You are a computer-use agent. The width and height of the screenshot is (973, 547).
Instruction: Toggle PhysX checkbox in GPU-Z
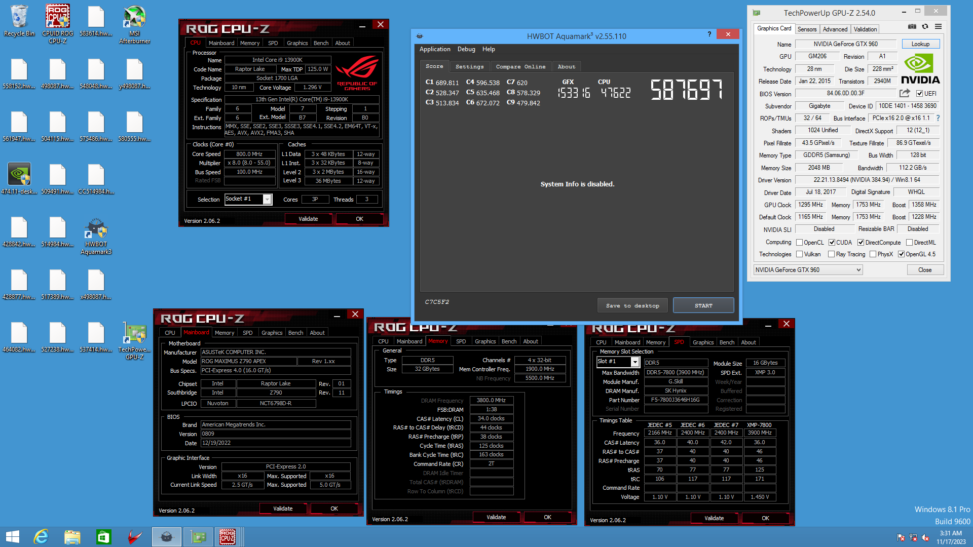pos(873,254)
